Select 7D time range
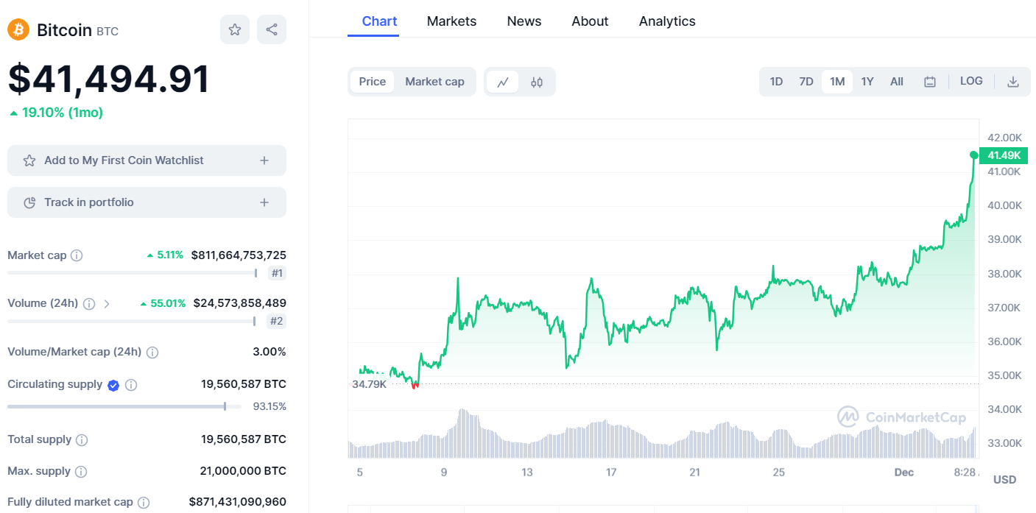The image size is (1036, 513). [806, 82]
